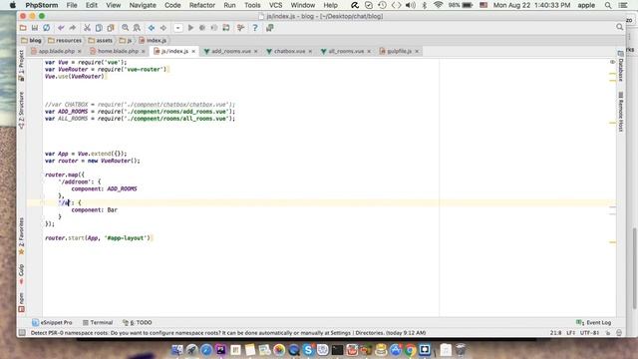Image resolution: width=638 pixels, height=359 pixels.
Task: Toggle the Remote Host tool window
Action: pyautogui.click(x=621, y=112)
